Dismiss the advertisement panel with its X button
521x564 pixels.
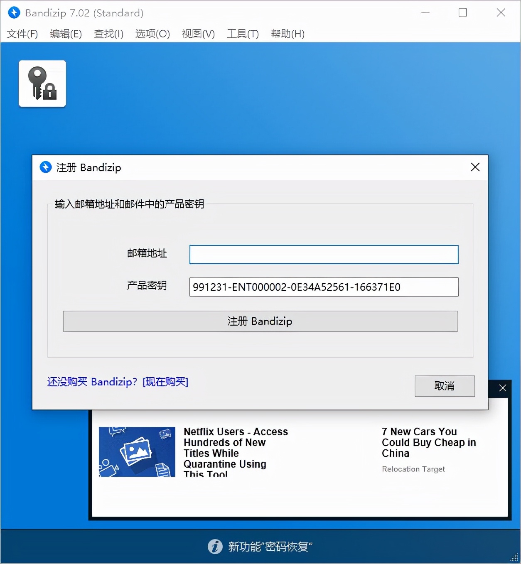pyautogui.click(x=503, y=388)
